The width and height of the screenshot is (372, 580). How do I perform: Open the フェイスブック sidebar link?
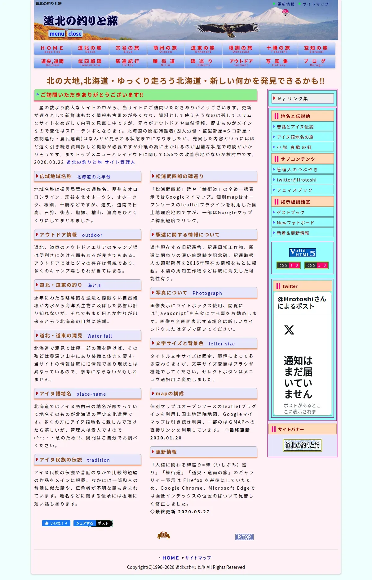303,190
